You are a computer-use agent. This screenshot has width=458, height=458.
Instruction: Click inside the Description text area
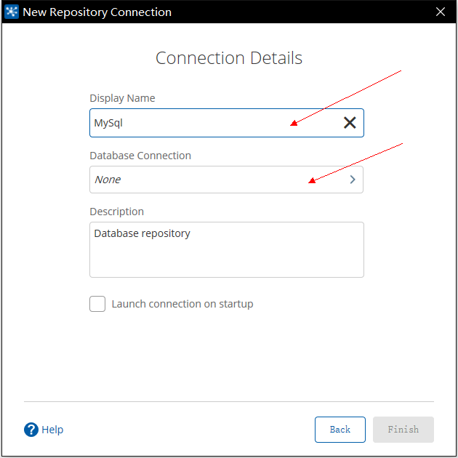click(x=227, y=250)
